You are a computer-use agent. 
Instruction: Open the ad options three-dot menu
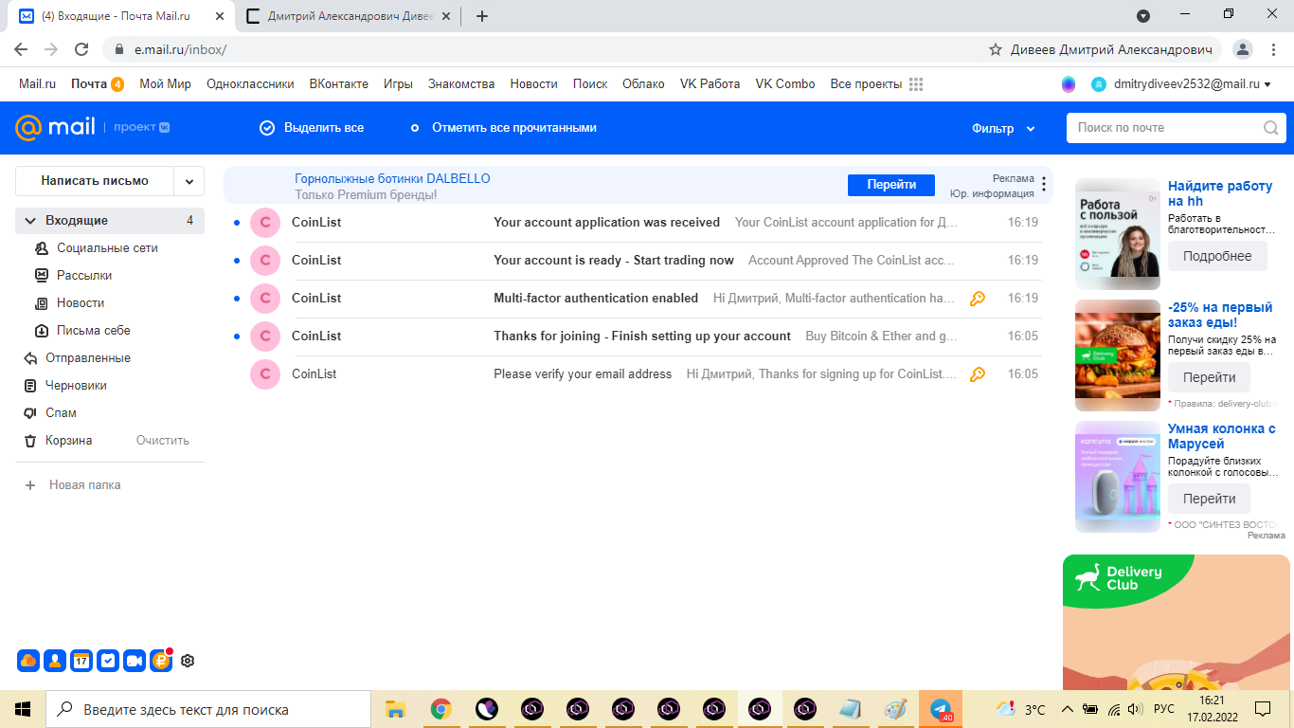pyautogui.click(x=1045, y=184)
